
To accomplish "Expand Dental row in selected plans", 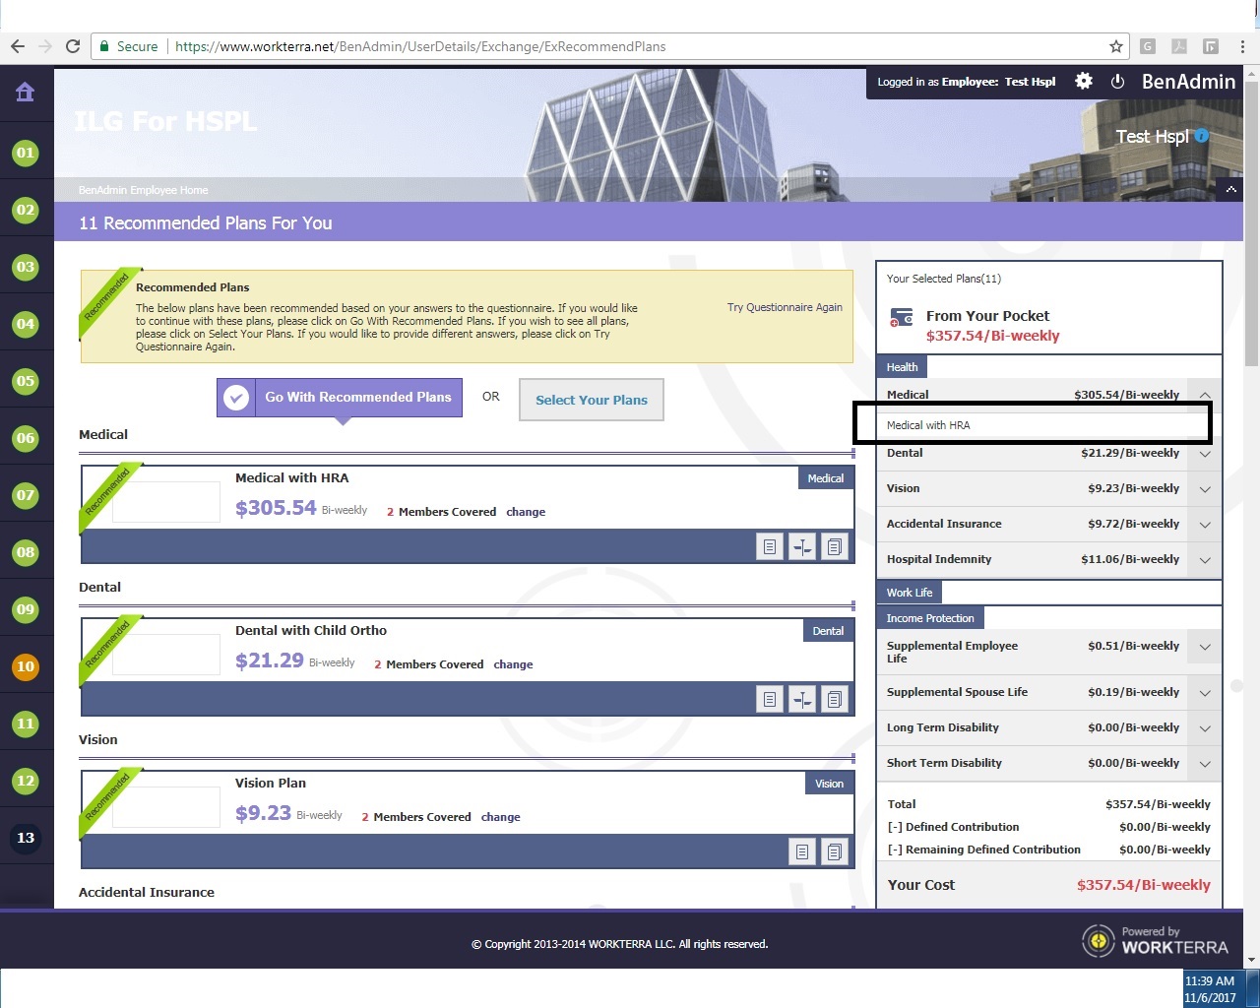I will (1205, 454).
